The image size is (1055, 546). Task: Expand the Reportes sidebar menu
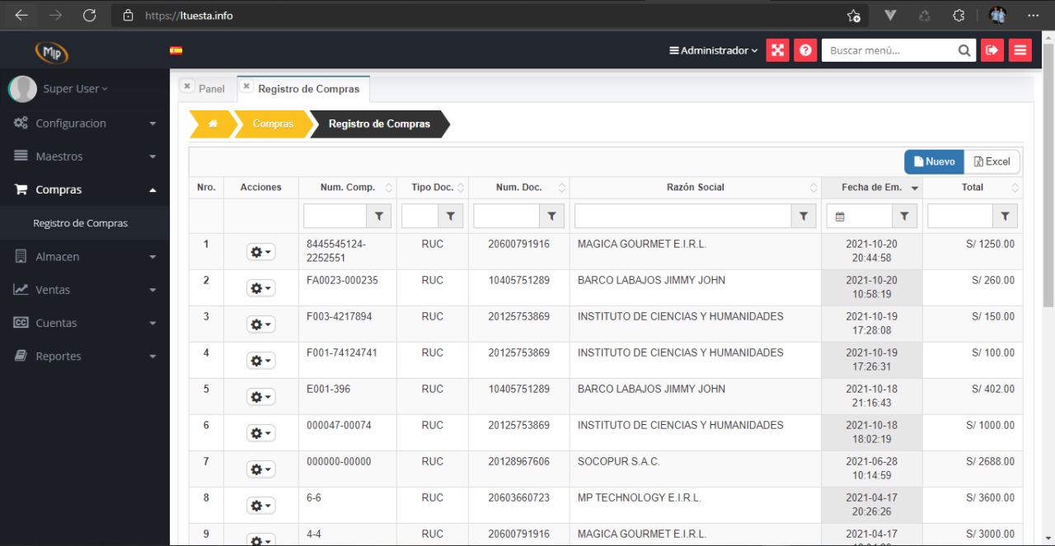(x=85, y=357)
